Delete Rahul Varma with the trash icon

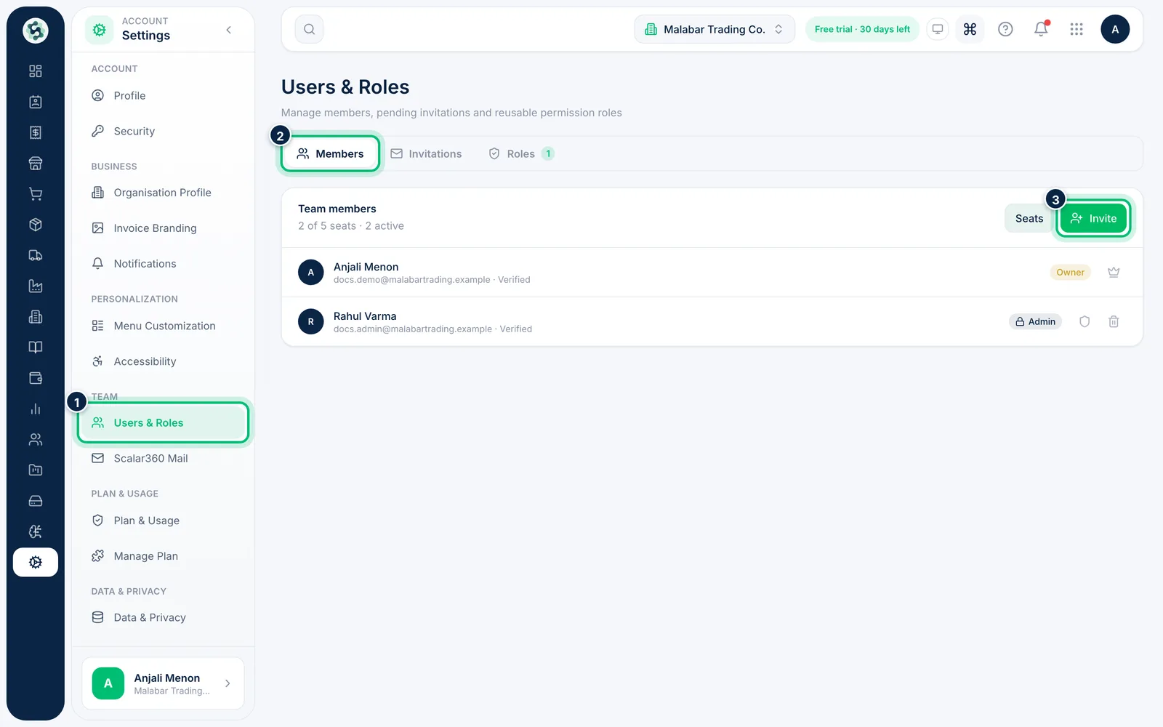pos(1114,321)
